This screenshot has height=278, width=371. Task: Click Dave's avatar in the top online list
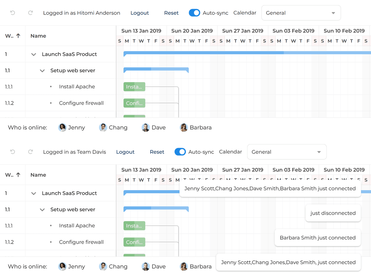click(x=145, y=127)
